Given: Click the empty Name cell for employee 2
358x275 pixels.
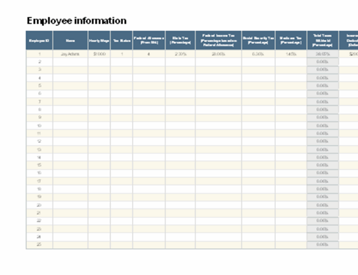Looking at the screenshot, I should pyautogui.click(x=70, y=62).
